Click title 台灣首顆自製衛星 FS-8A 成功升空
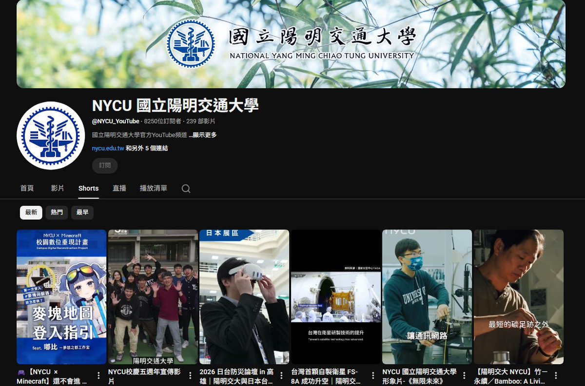This screenshot has width=585, height=386. tap(326, 376)
